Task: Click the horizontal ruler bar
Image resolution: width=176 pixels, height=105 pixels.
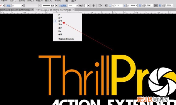Action: [88, 12]
